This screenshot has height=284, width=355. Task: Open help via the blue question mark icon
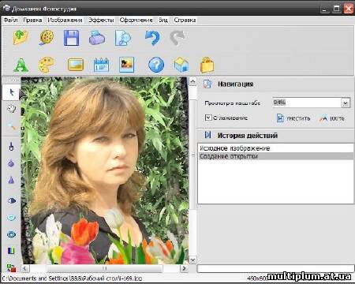156,65
